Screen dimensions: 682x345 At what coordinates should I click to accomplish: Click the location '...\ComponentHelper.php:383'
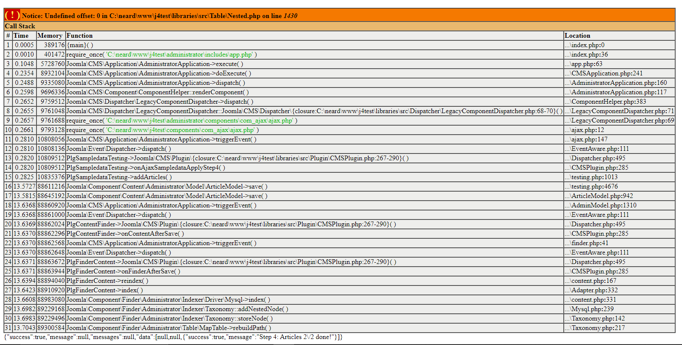point(605,102)
